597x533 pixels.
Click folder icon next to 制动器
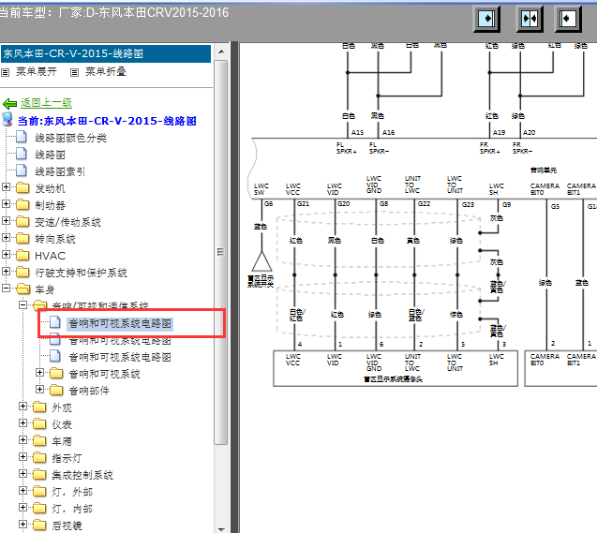pyautogui.click(x=22, y=204)
